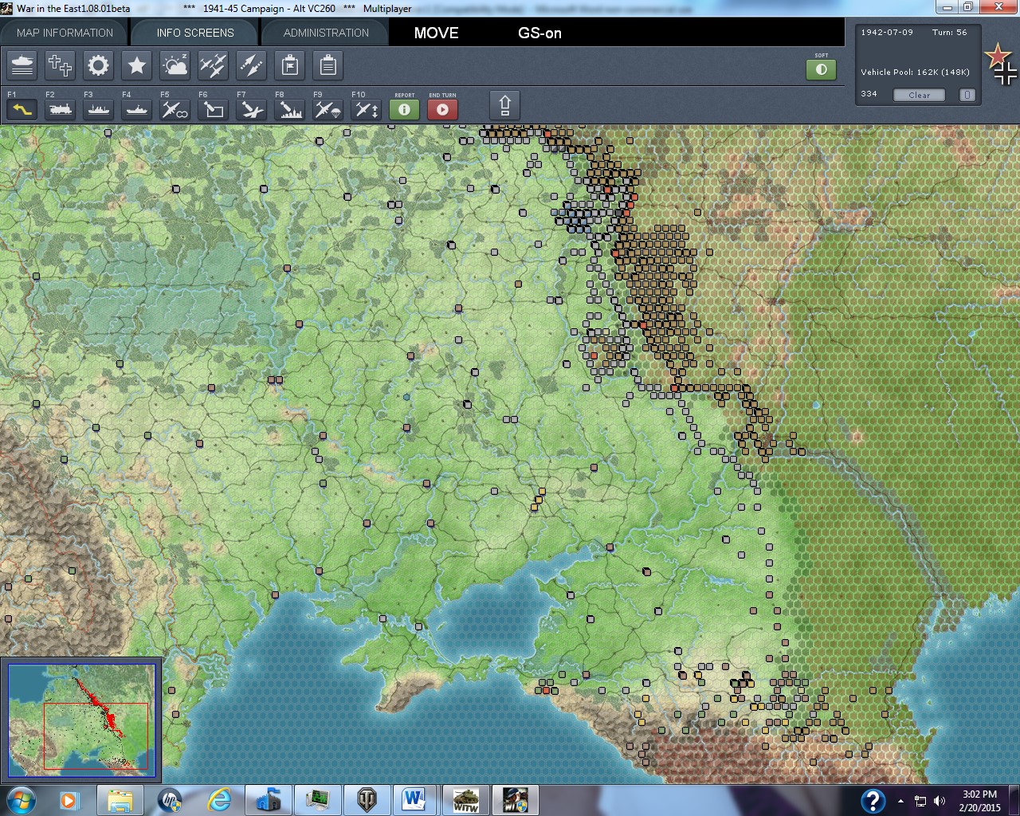Image resolution: width=1020 pixels, height=816 pixels.
Task: Select F6 bomb unit mode
Action: (214, 109)
